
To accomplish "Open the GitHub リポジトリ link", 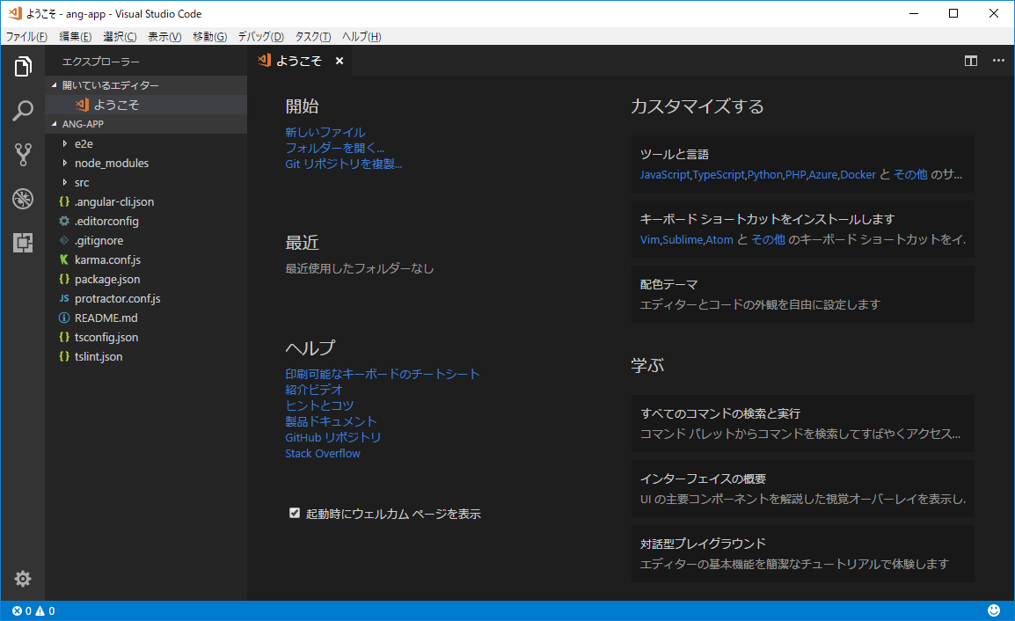I will point(332,437).
